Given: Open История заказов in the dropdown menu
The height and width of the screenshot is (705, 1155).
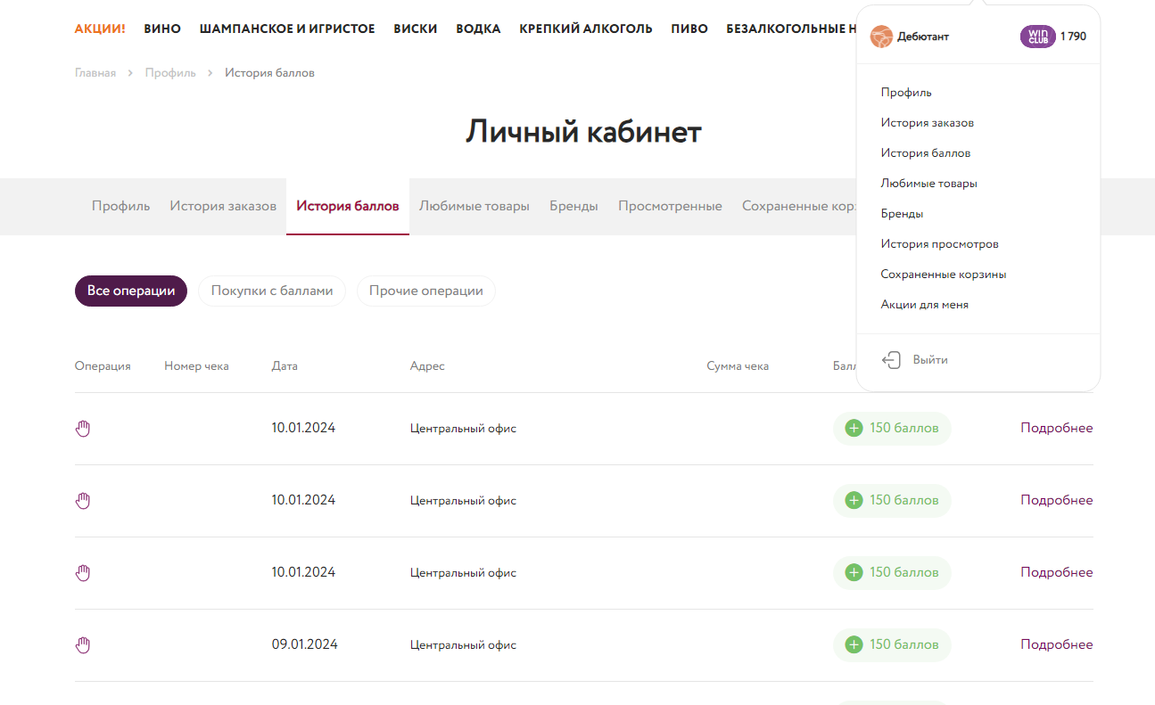Looking at the screenshot, I should [x=928, y=123].
